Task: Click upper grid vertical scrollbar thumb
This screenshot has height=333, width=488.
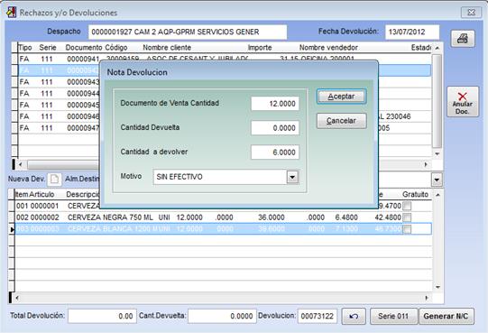Action: point(437,101)
